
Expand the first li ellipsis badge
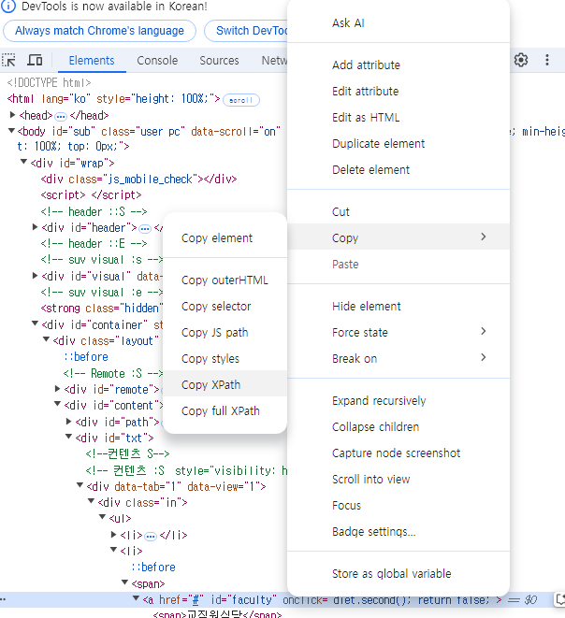(151, 536)
